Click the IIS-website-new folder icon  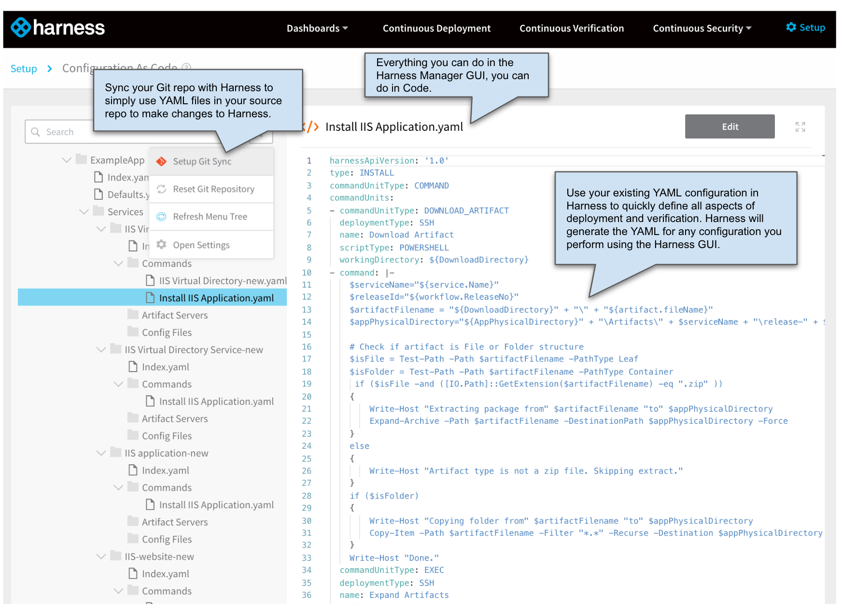click(116, 555)
